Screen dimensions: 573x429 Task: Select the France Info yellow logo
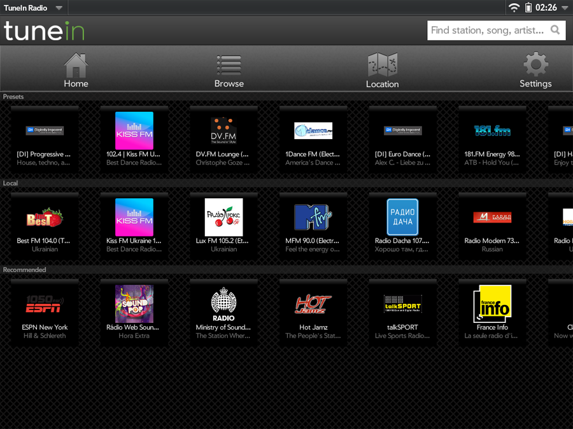click(492, 304)
